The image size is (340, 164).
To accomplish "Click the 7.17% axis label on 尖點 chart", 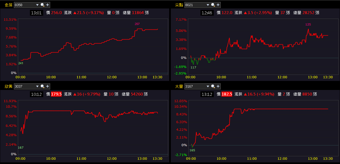I will pos(181,20).
